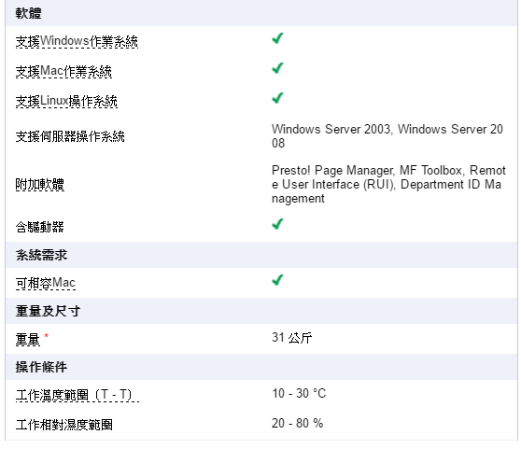
Task: Click the red asterisk beside 重量
Action: (x=46, y=336)
